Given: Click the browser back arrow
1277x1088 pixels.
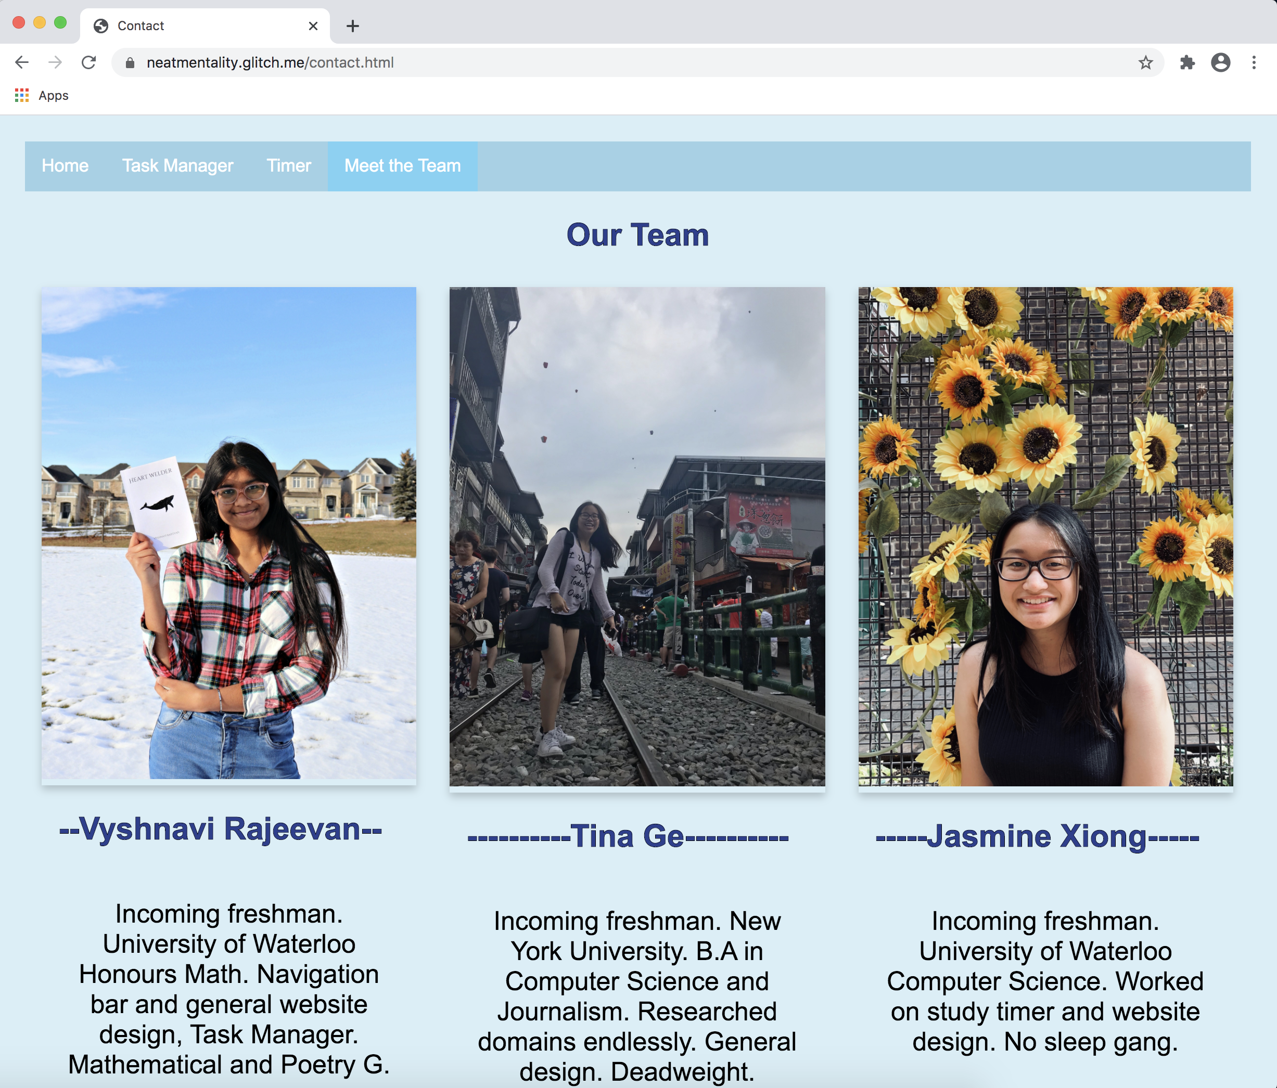Looking at the screenshot, I should click(22, 62).
